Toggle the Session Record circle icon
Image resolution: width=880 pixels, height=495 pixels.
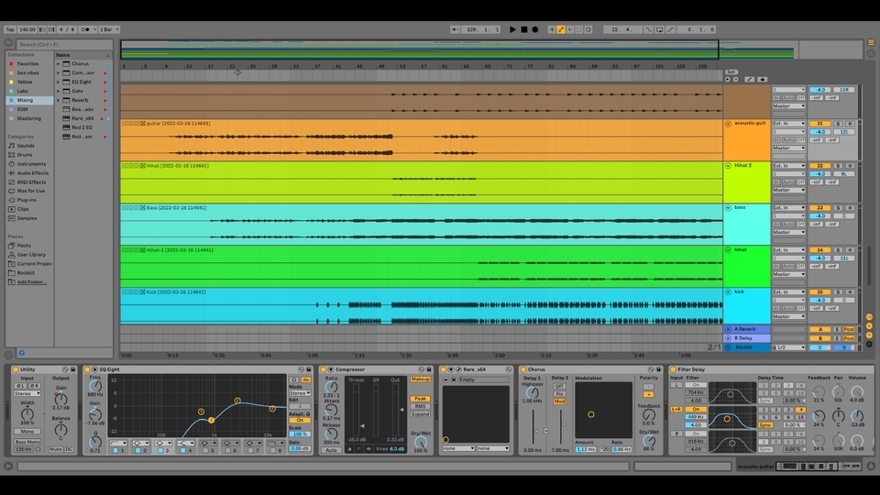(588, 29)
